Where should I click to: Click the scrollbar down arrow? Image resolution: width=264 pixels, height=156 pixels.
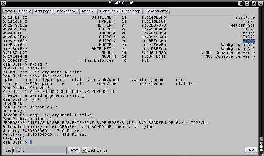[262, 149]
